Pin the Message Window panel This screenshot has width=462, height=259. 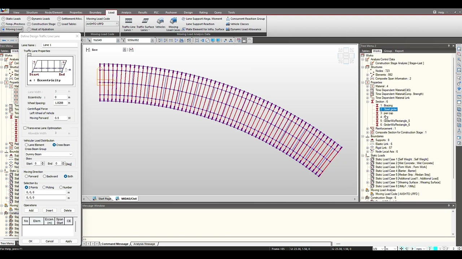click(x=449, y=205)
